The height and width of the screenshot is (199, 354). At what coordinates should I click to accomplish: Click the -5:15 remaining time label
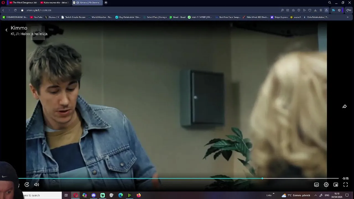pos(345,179)
